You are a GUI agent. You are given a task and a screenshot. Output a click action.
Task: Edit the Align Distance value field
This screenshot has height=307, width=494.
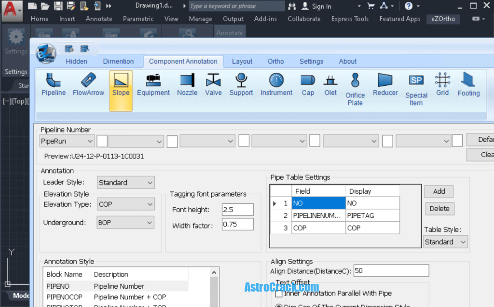click(x=391, y=270)
